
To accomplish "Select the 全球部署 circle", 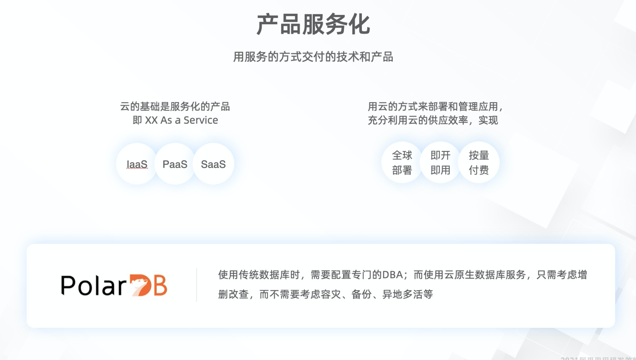I will click(402, 162).
